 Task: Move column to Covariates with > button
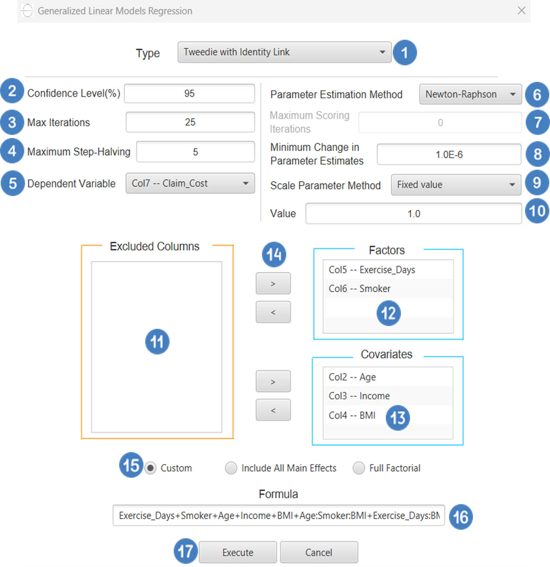pyautogui.click(x=273, y=381)
